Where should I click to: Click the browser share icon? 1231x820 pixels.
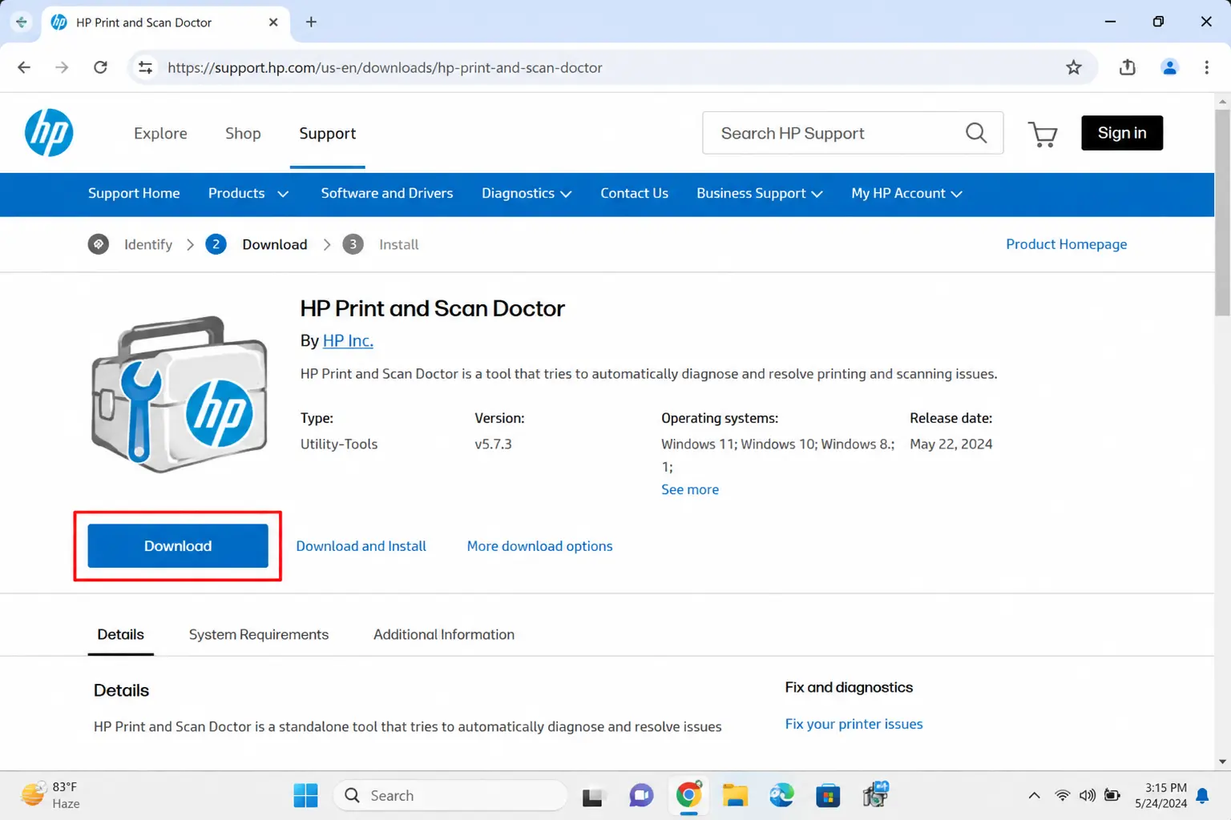1128,67
